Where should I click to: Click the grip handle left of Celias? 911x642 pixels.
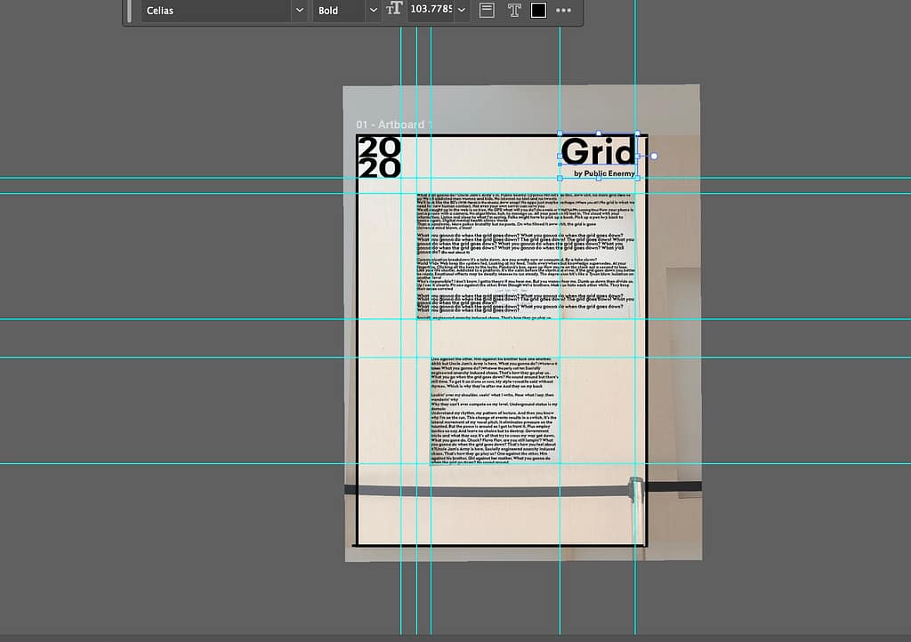(130, 11)
